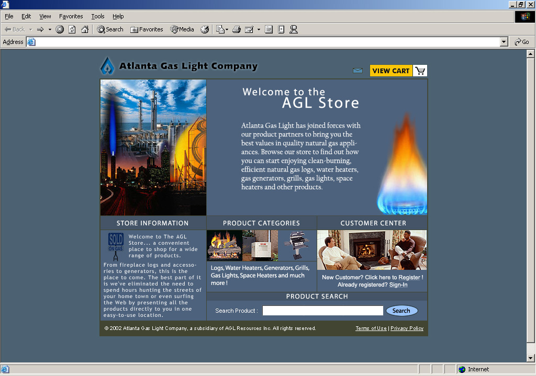Click the Sold on Gas sign icon
The height and width of the screenshot is (376, 536).
(116, 246)
